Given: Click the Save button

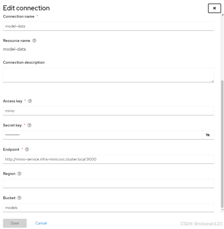Looking at the screenshot, I should 15,223.
